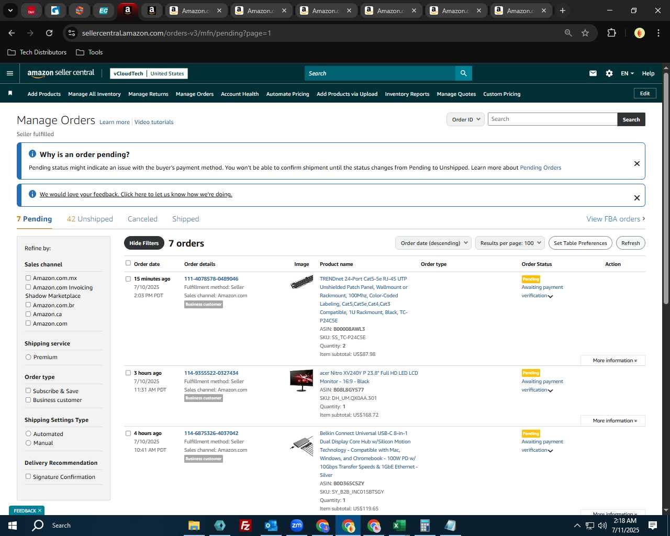Close the feedback request banner
The width and height of the screenshot is (670, 536).
637,198
